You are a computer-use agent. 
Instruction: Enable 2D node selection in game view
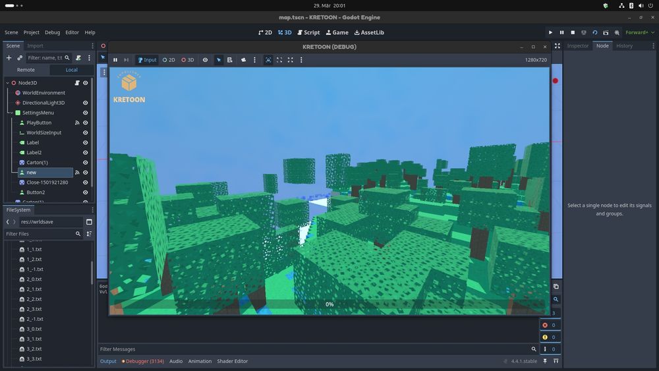pos(169,60)
